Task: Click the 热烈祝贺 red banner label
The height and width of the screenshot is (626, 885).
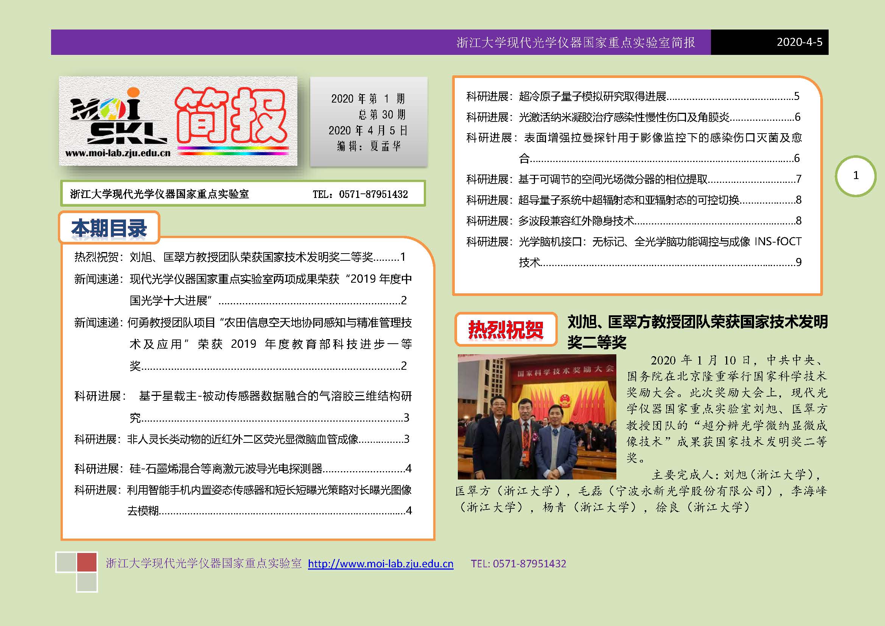Action: [506, 330]
